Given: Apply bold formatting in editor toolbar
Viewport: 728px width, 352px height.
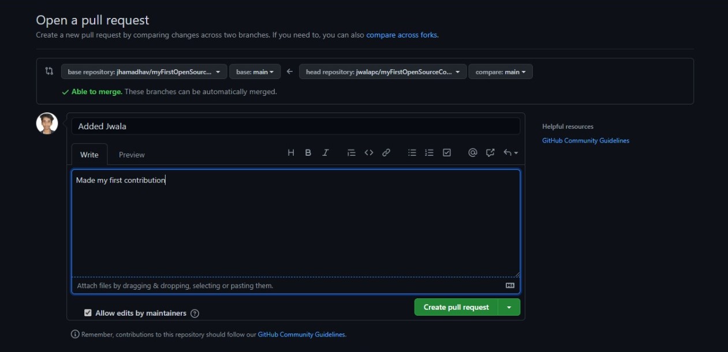Looking at the screenshot, I should tap(308, 153).
